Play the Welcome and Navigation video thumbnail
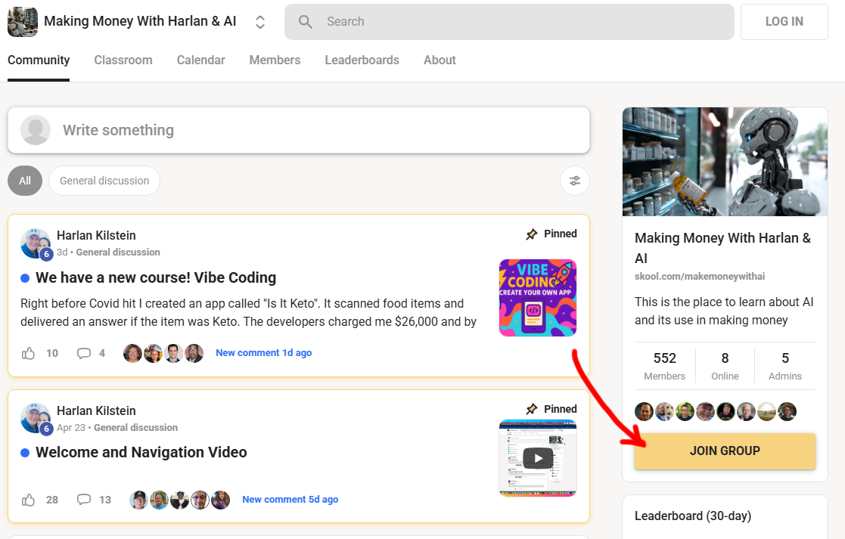The image size is (845, 539). [x=538, y=458]
